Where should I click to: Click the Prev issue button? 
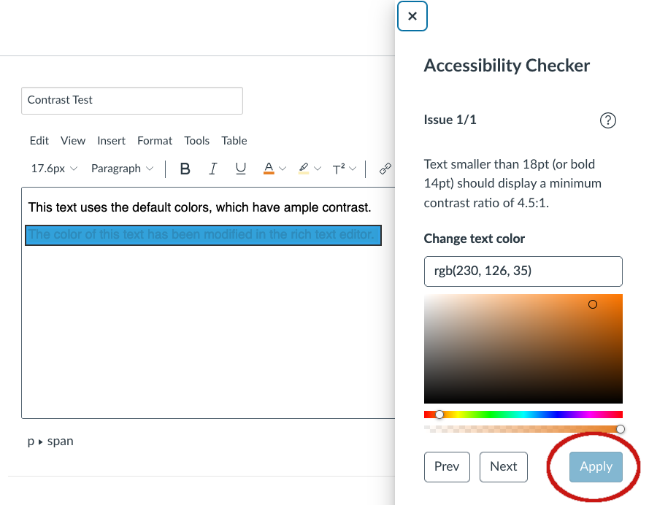click(x=447, y=466)
